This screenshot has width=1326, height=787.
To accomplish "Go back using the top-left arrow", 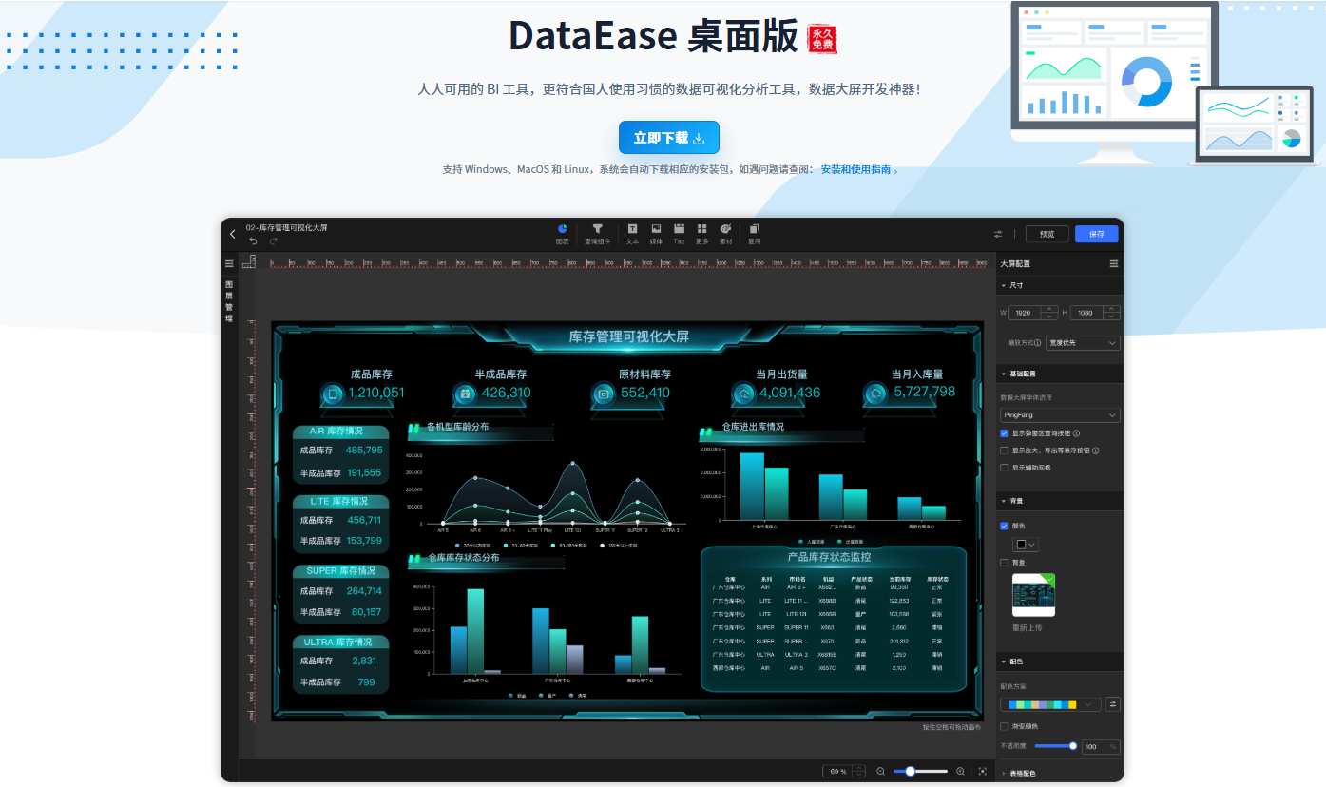I will 233,234.
